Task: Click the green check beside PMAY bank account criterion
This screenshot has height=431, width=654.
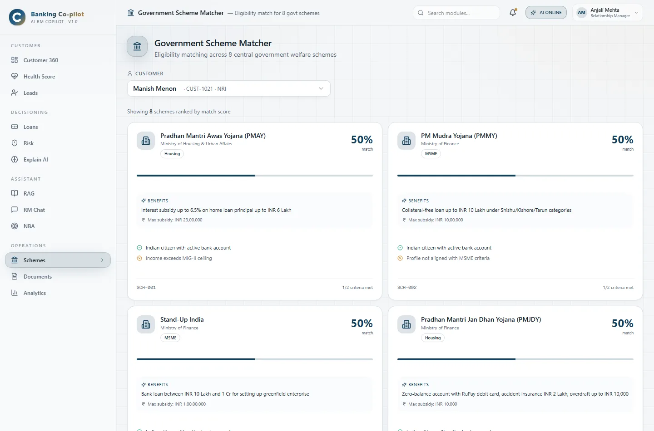Action: coord(139,248)
